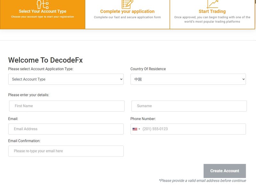This screenshot has width=256, height=193.
Task: Open the Country Of Residence dropdown
Action: tap(188, 79)
